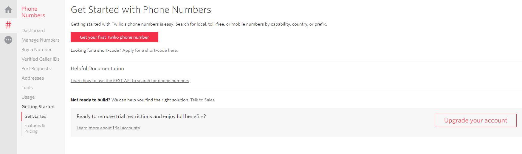Open the All Products ellipsis icon

[8, 40]
